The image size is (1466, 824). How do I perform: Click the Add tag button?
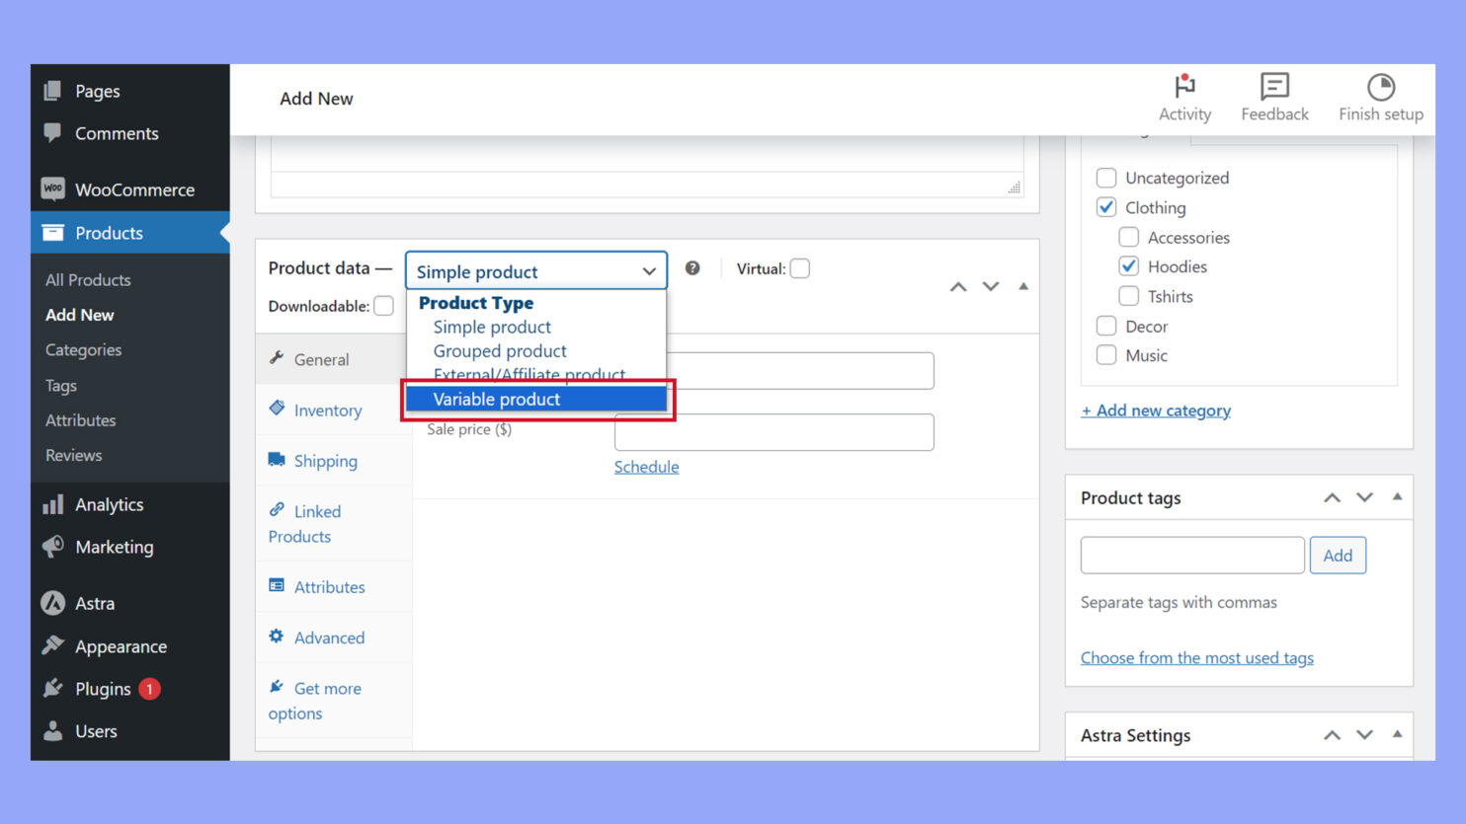tap(1338, 555)
